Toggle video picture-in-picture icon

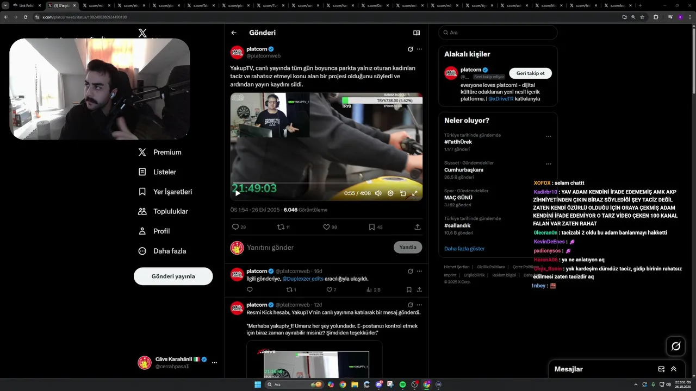pyautogui.click(x=403, y=193)
